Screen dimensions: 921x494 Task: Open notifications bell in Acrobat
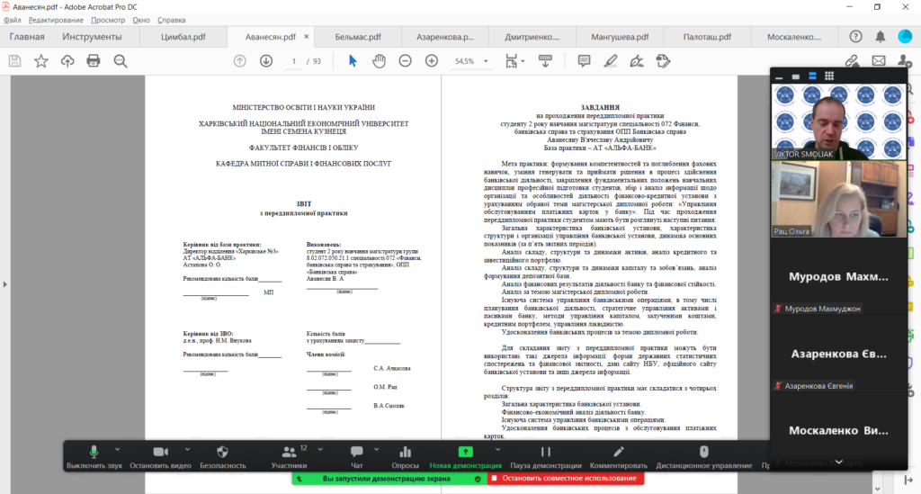point(881,36)
